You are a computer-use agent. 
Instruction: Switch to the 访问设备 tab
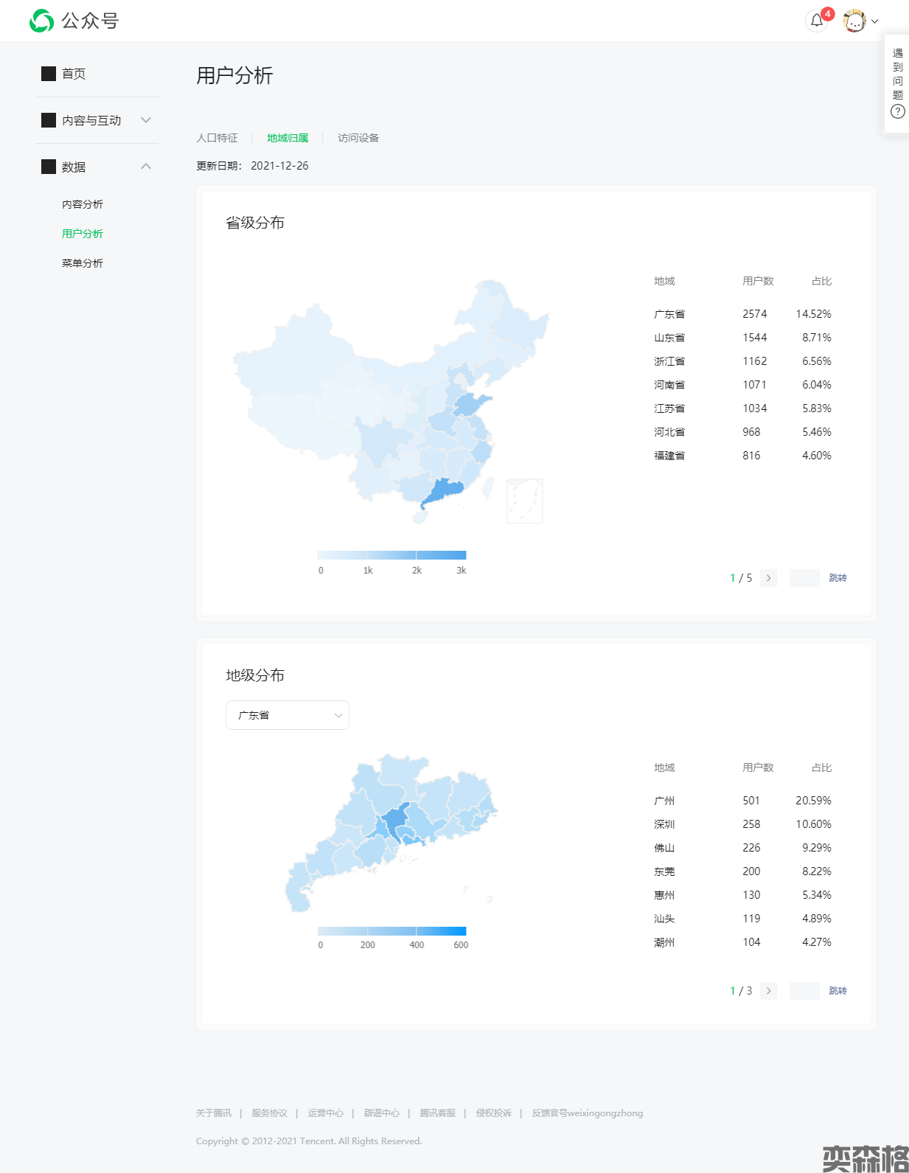(358, 138)
